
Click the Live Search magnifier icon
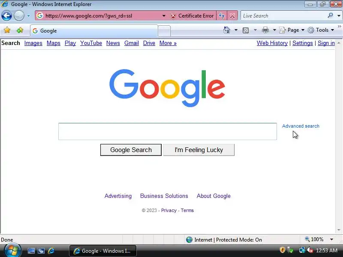click(x=330, y=15)
